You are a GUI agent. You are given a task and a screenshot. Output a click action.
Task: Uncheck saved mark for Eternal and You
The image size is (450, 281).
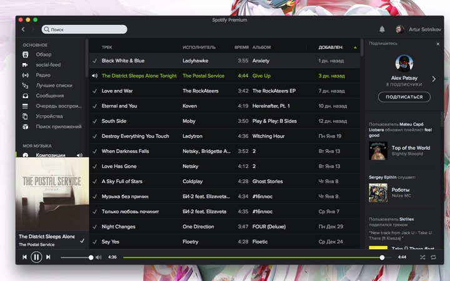click(94, 106)
